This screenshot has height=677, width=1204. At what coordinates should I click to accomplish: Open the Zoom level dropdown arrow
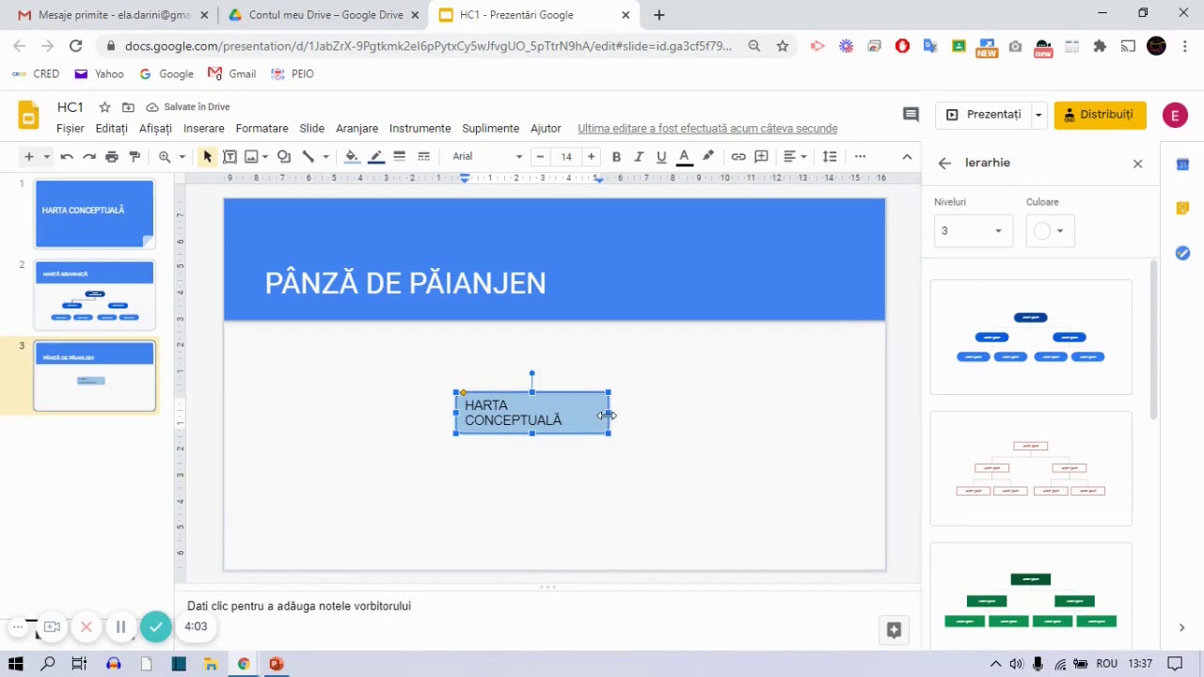point(182,156)
